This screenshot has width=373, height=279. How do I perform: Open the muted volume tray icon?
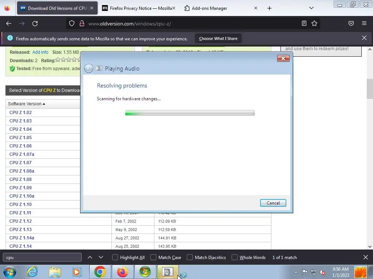pyautogui.click(x=322, y=272)
